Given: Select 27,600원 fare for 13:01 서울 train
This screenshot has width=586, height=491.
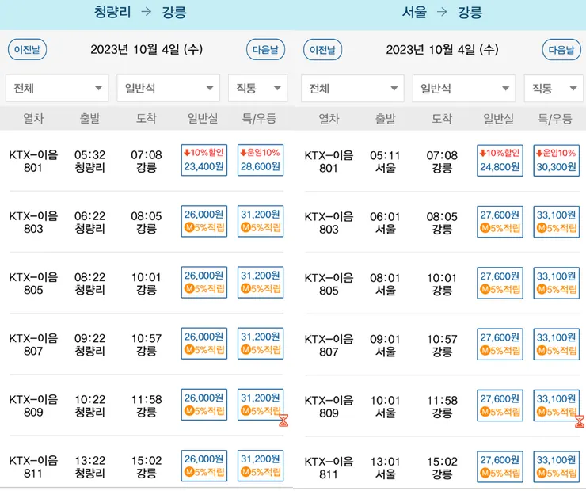Looking at the screenshot, I should click(500, 466).
